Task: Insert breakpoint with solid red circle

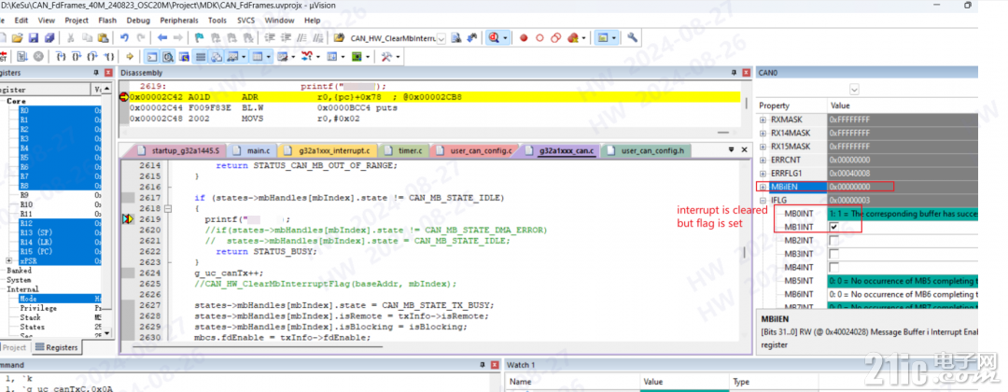Action: coord(524,38)
